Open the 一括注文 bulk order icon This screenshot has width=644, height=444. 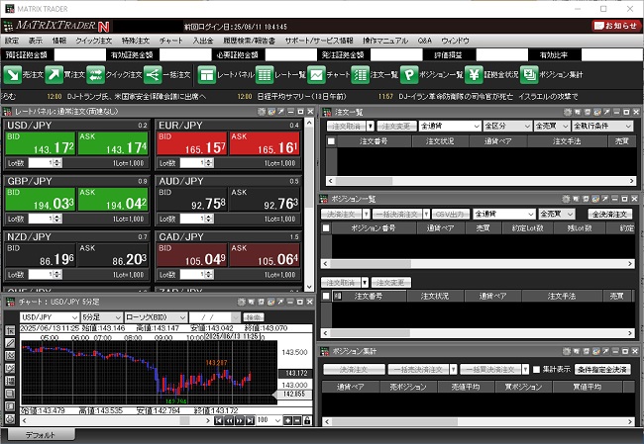coord(153,75)
